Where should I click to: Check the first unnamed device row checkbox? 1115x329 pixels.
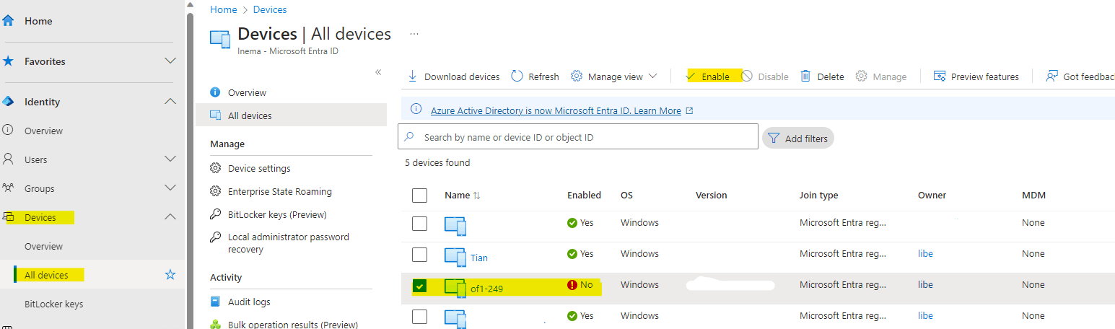click(x=419, y=223)
